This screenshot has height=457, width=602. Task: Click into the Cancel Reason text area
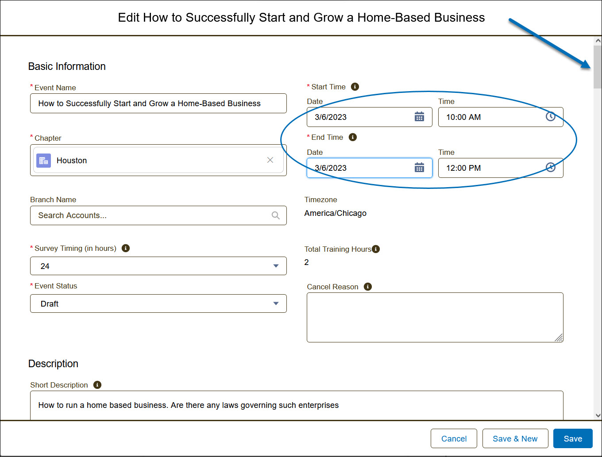435,317
